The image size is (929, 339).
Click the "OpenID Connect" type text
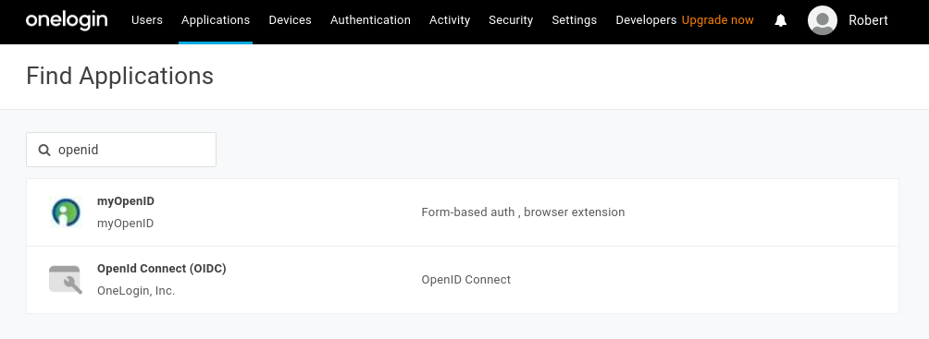[x=465, y=280]
